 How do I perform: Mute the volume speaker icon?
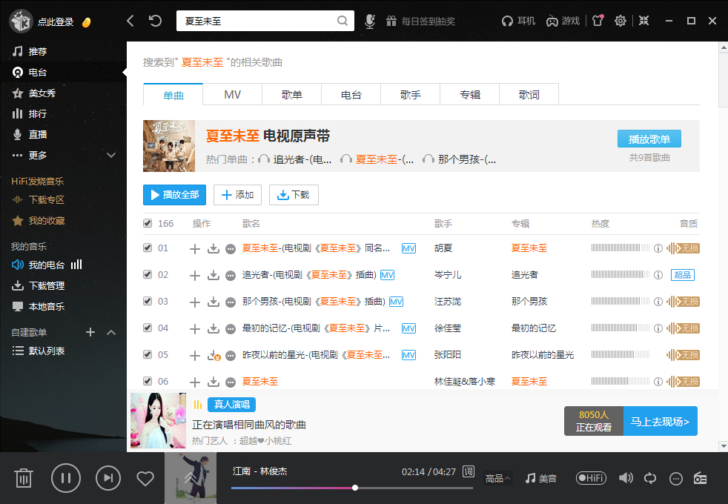click(x=626, y=478)
